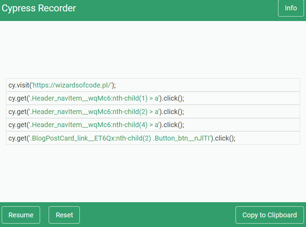This screenshot has width=306, height=227.
Task: Click the empty area above the command list
Action: pos(153,50)
